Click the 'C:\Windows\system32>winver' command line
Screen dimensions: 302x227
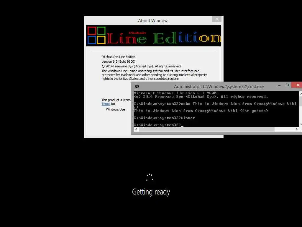point(164,118)
